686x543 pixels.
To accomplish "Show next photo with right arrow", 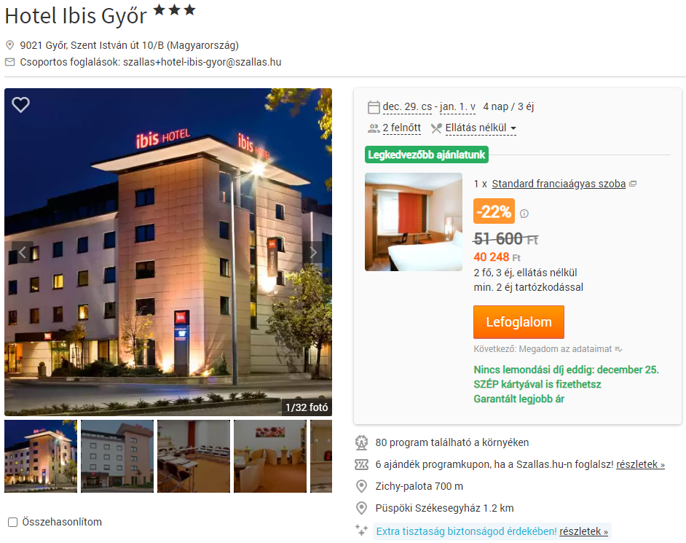I will pos(313,251).
